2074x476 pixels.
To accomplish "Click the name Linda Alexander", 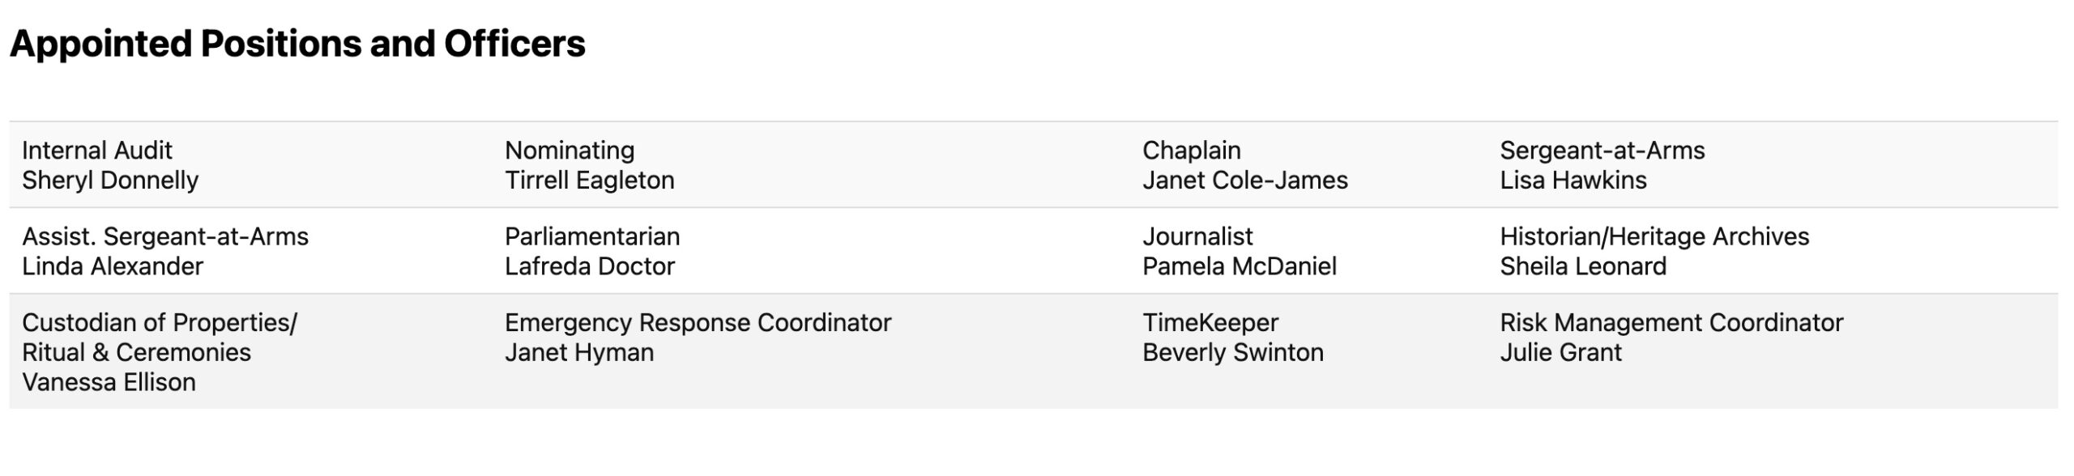I will click(113, 267).
